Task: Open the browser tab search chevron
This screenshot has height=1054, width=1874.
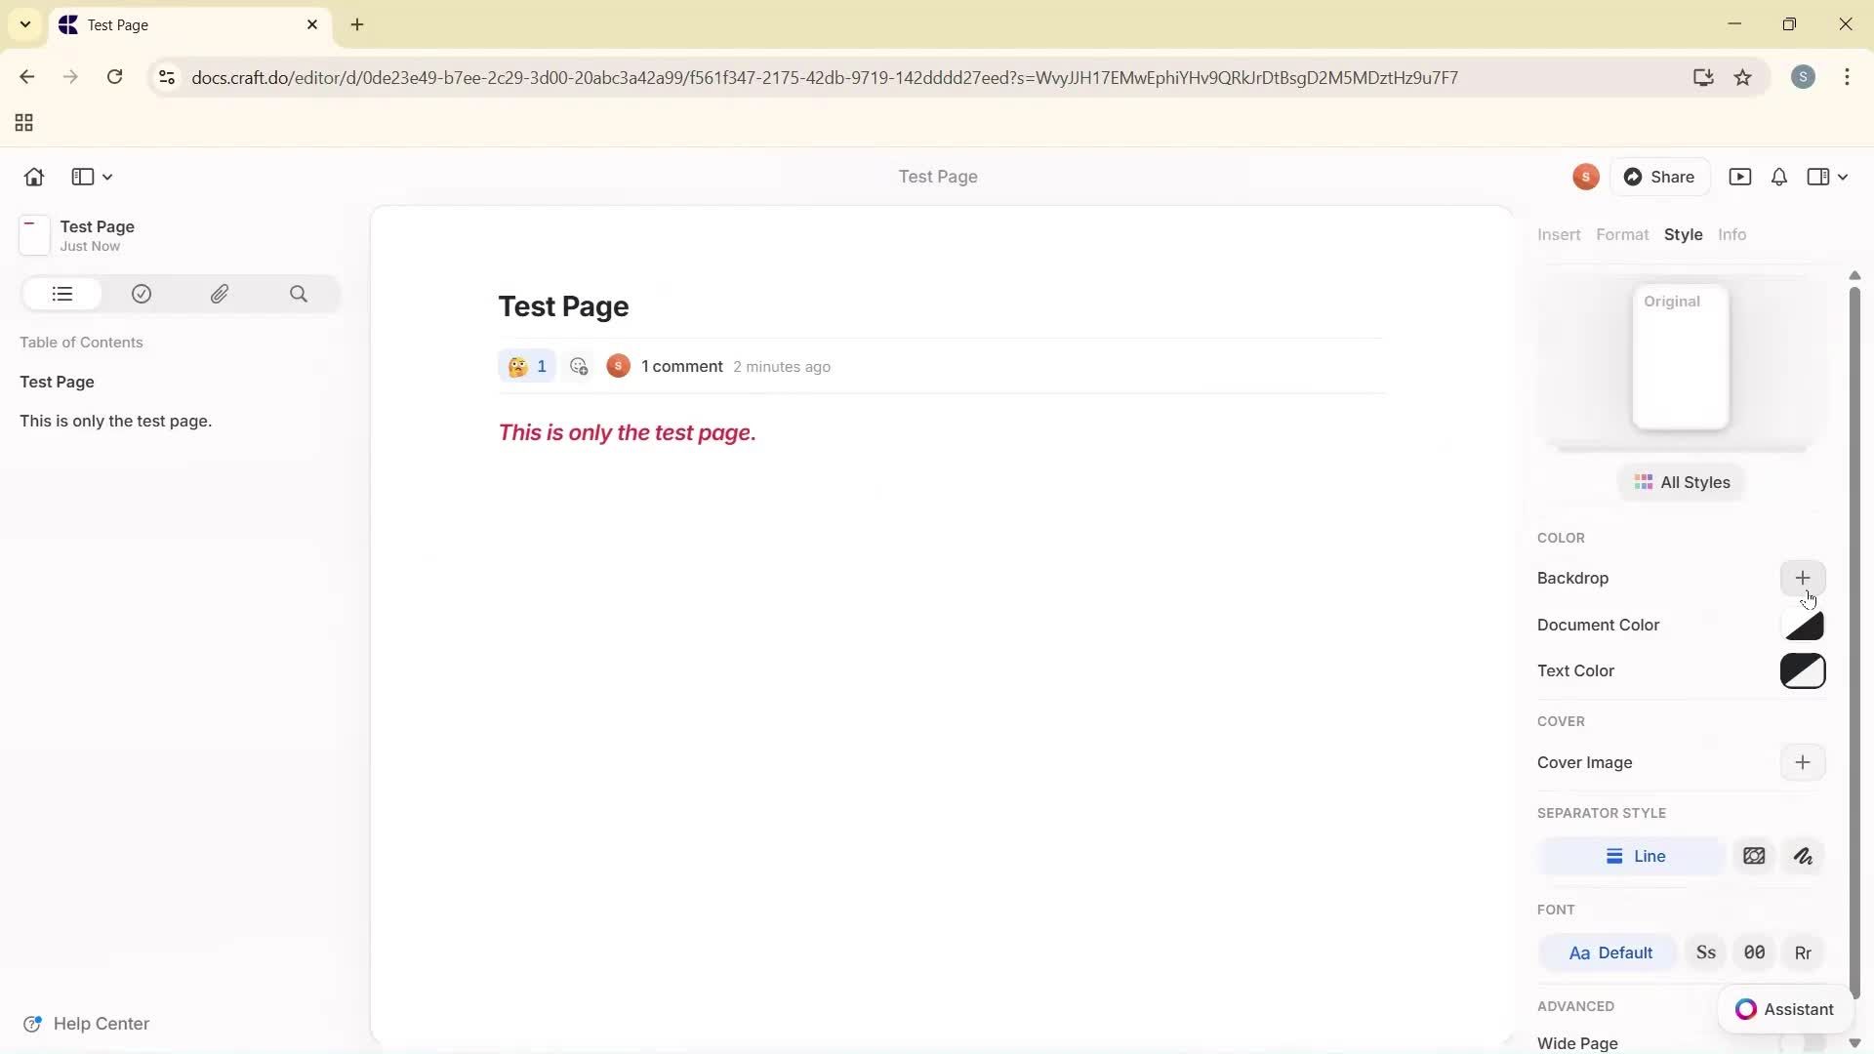Action: coord(24,24)
